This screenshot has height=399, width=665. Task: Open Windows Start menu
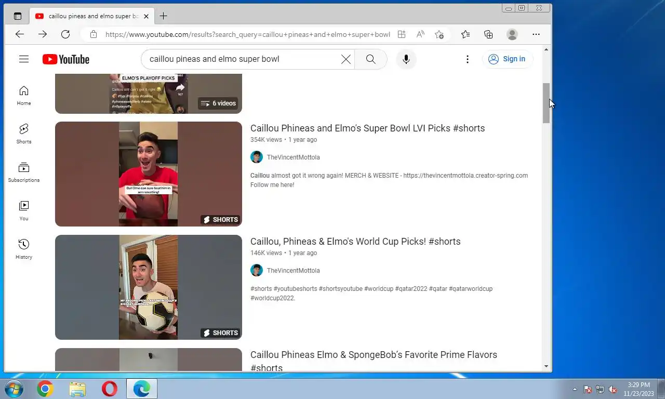click(x=14, y=389)
